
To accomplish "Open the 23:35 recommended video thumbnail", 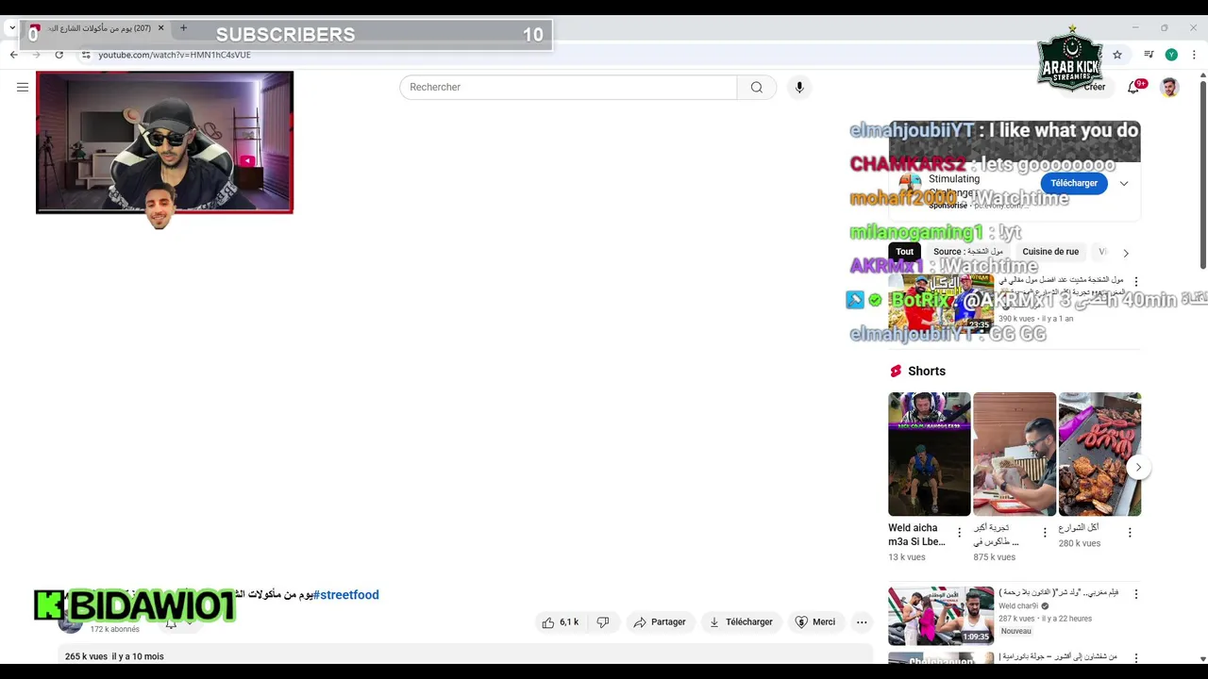I will (941, 303).
